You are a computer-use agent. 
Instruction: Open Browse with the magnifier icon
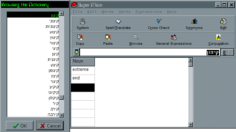click(x=136, y=37)
